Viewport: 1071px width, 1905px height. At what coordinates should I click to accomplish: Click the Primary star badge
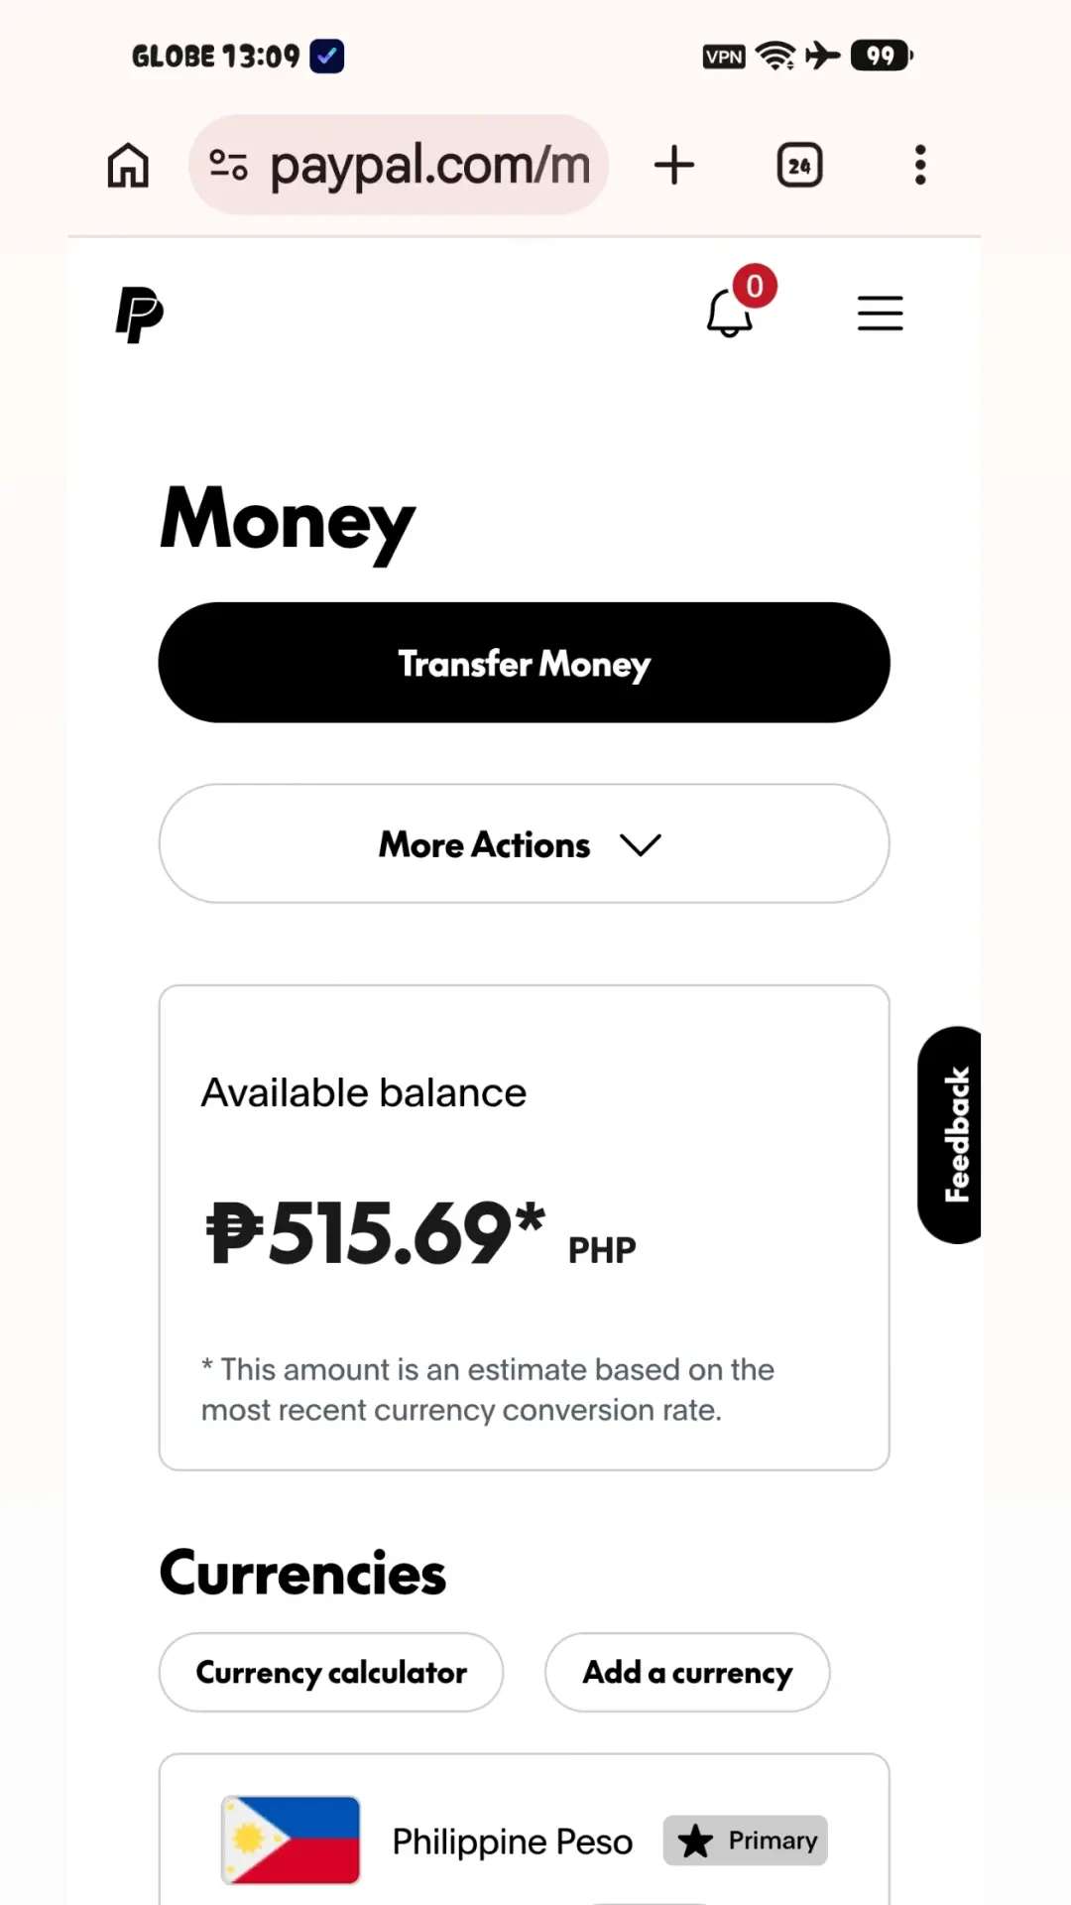pos(746,1841)
